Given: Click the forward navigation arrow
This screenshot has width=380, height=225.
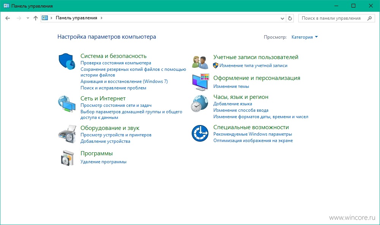Looking at the screenshot, I should 19,18.
